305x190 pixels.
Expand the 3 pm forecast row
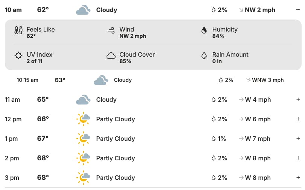point(298,178)
